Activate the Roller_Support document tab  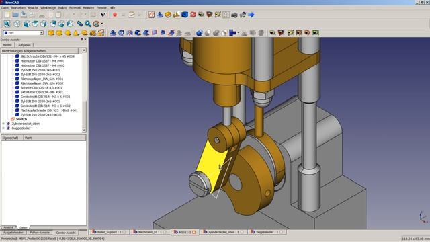click(110, 232)
